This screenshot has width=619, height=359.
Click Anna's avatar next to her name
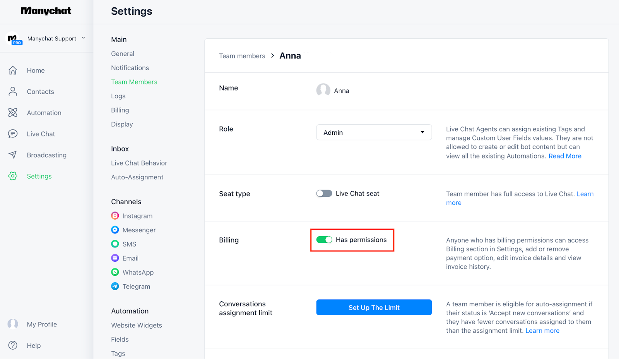click(x=323, y=90)
